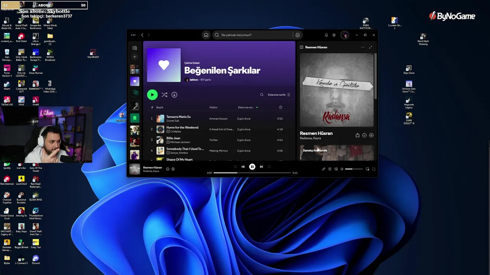Image resolution: width=490 pixels, height=275 pixels.
Task: Open the lyrics microphone icon
Action: point(323,169)
